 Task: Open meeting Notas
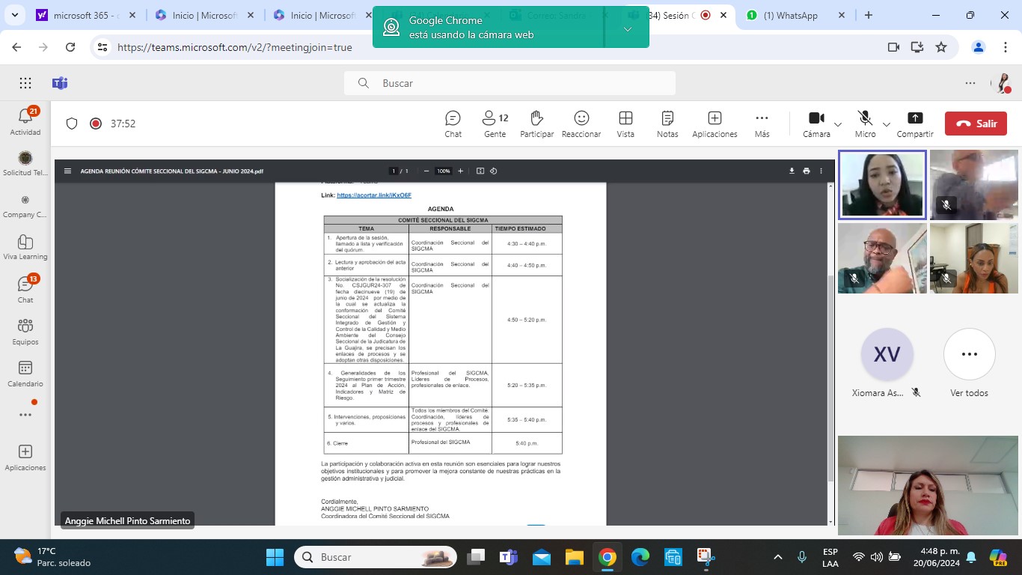(667, 124)
